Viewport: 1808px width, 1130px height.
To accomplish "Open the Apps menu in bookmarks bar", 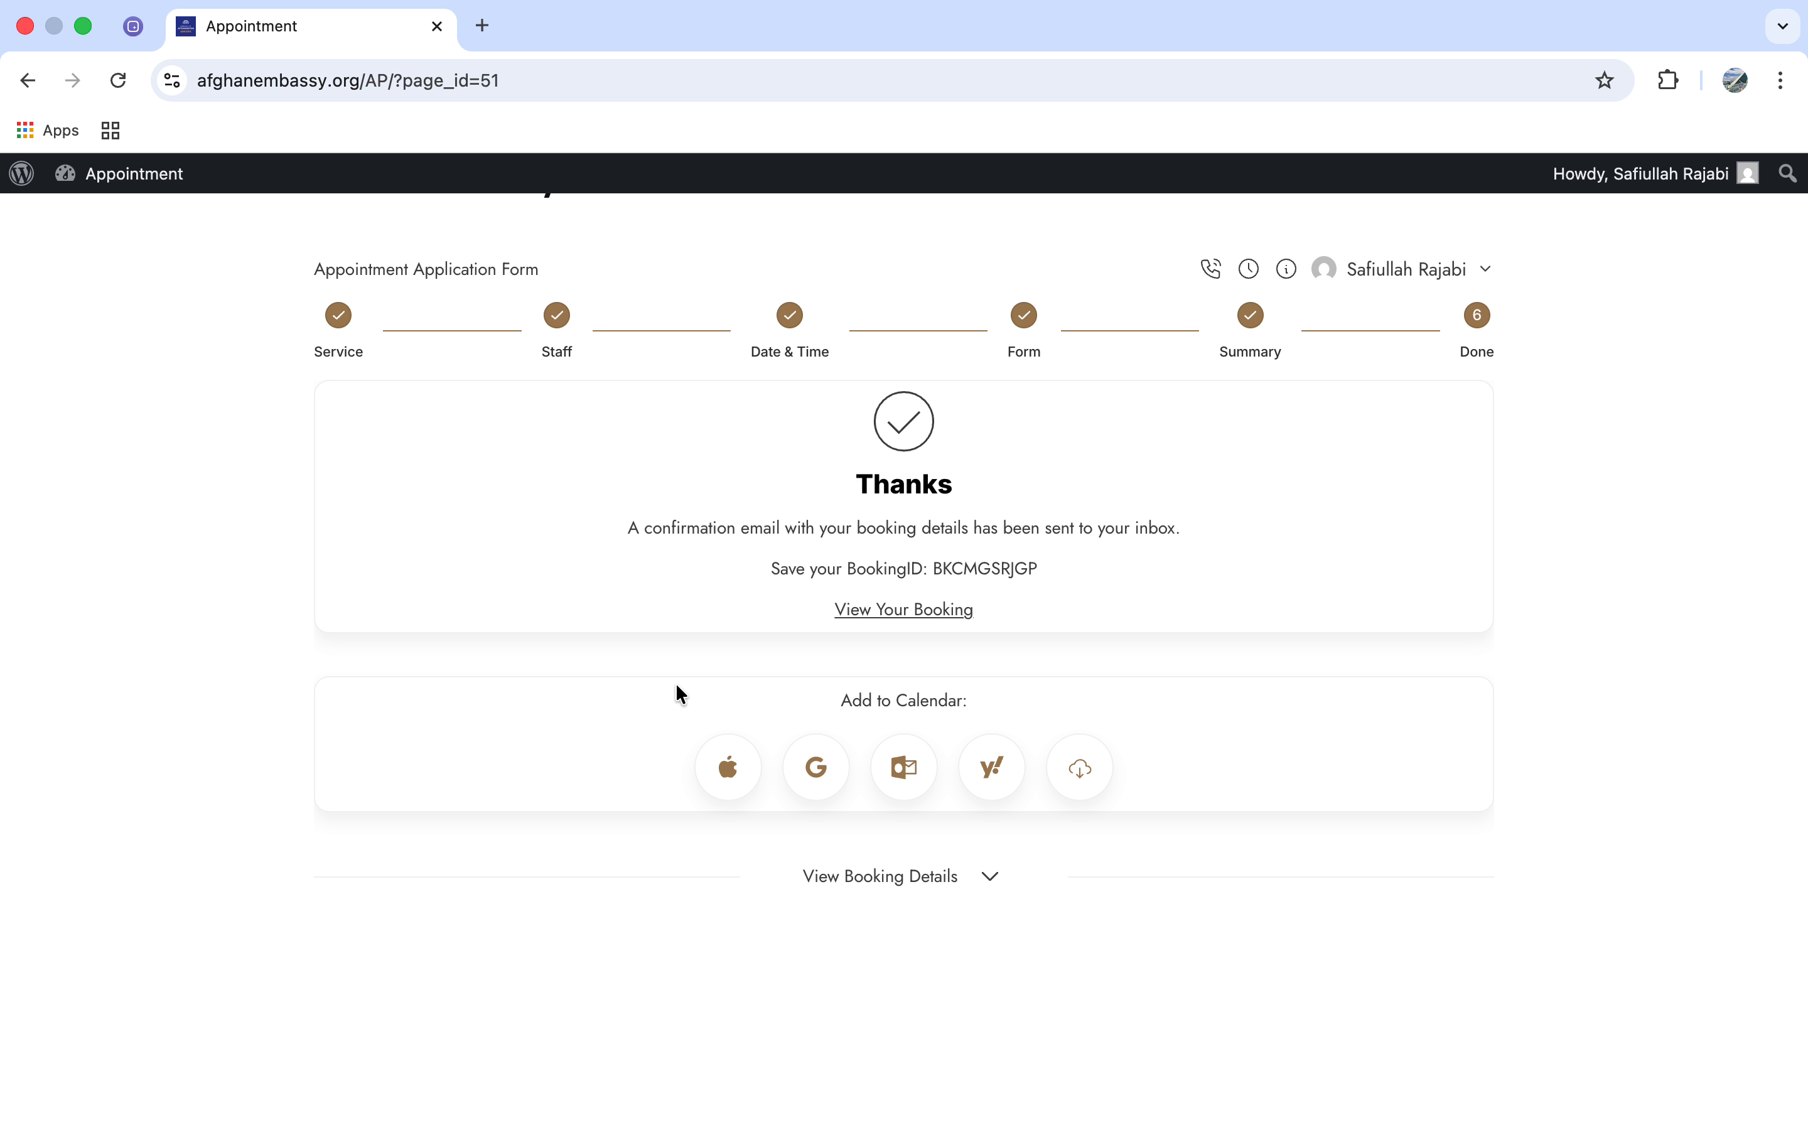I will pos(48,130).
